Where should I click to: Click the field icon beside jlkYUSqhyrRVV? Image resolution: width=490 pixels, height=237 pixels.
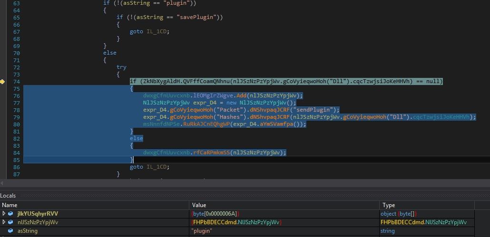pyautogui.click(x=10, y=214)
